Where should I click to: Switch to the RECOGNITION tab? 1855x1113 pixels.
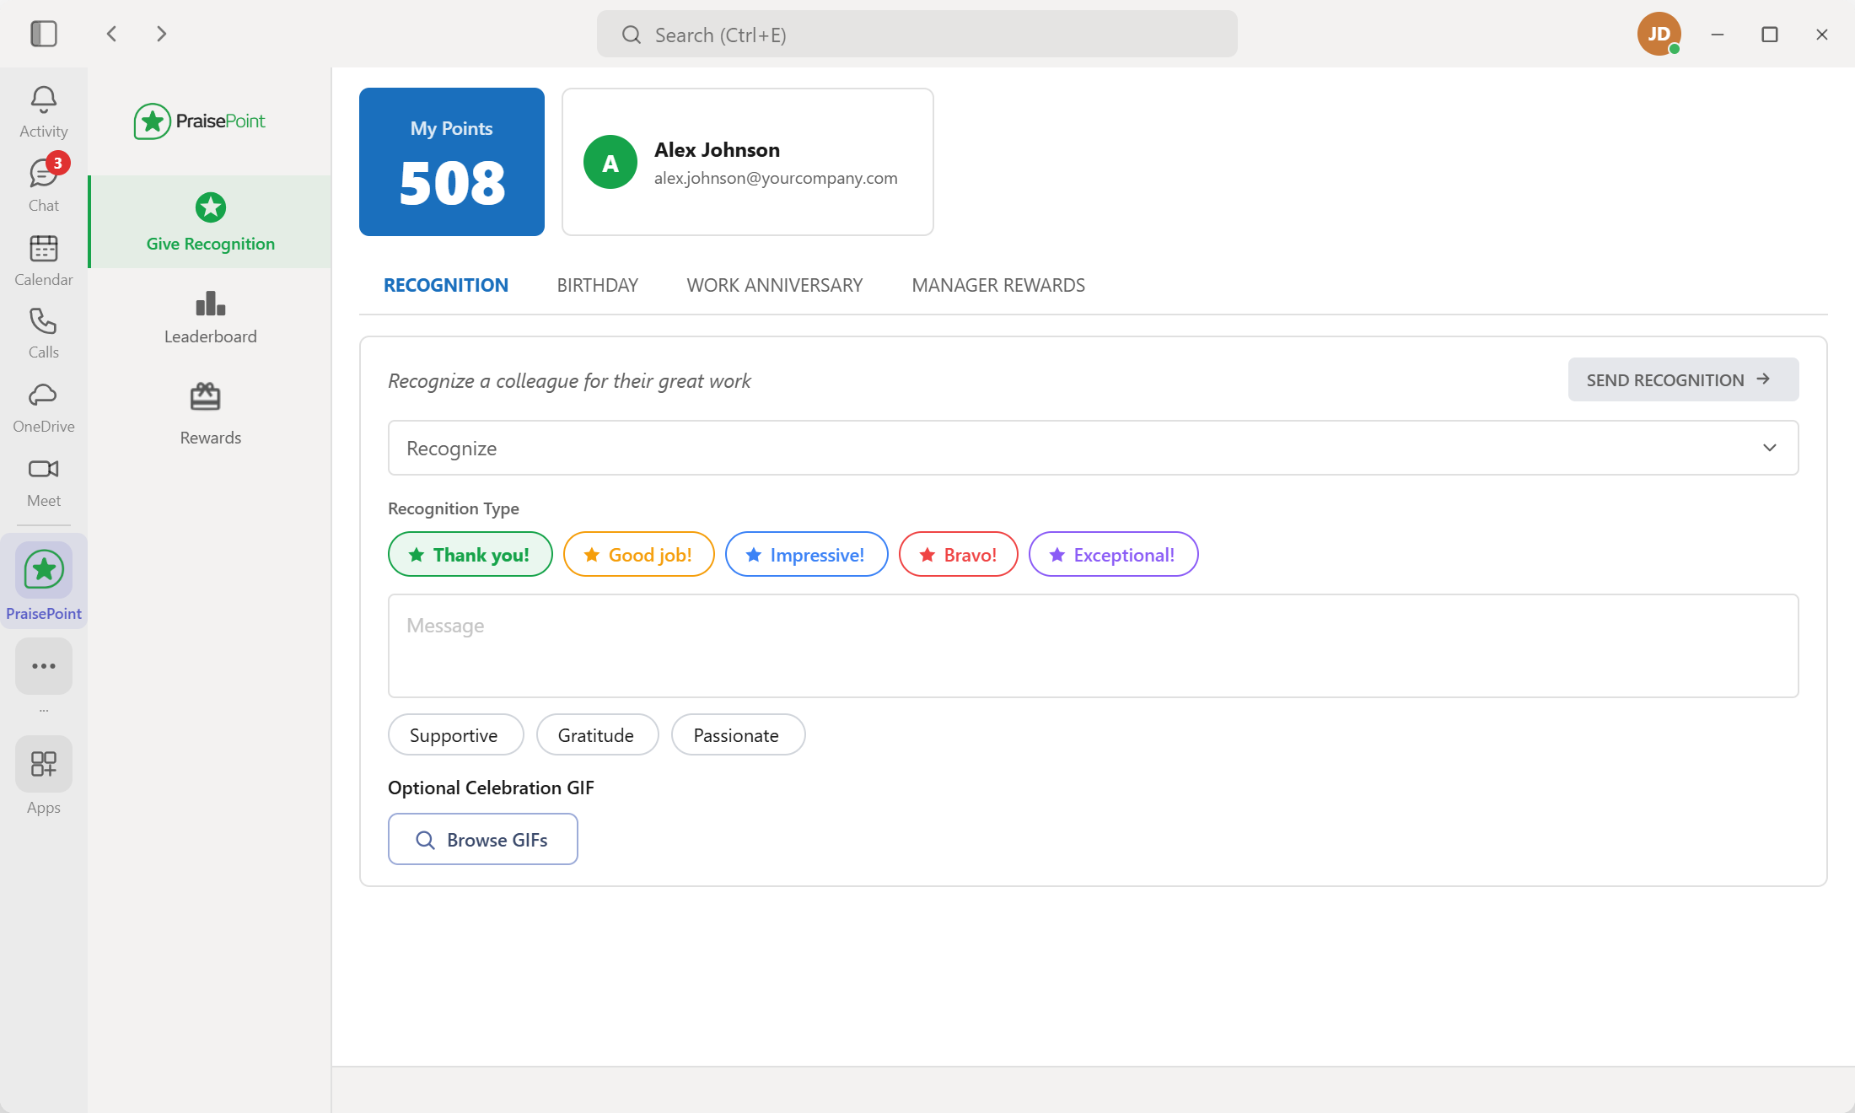coord(446,285)
